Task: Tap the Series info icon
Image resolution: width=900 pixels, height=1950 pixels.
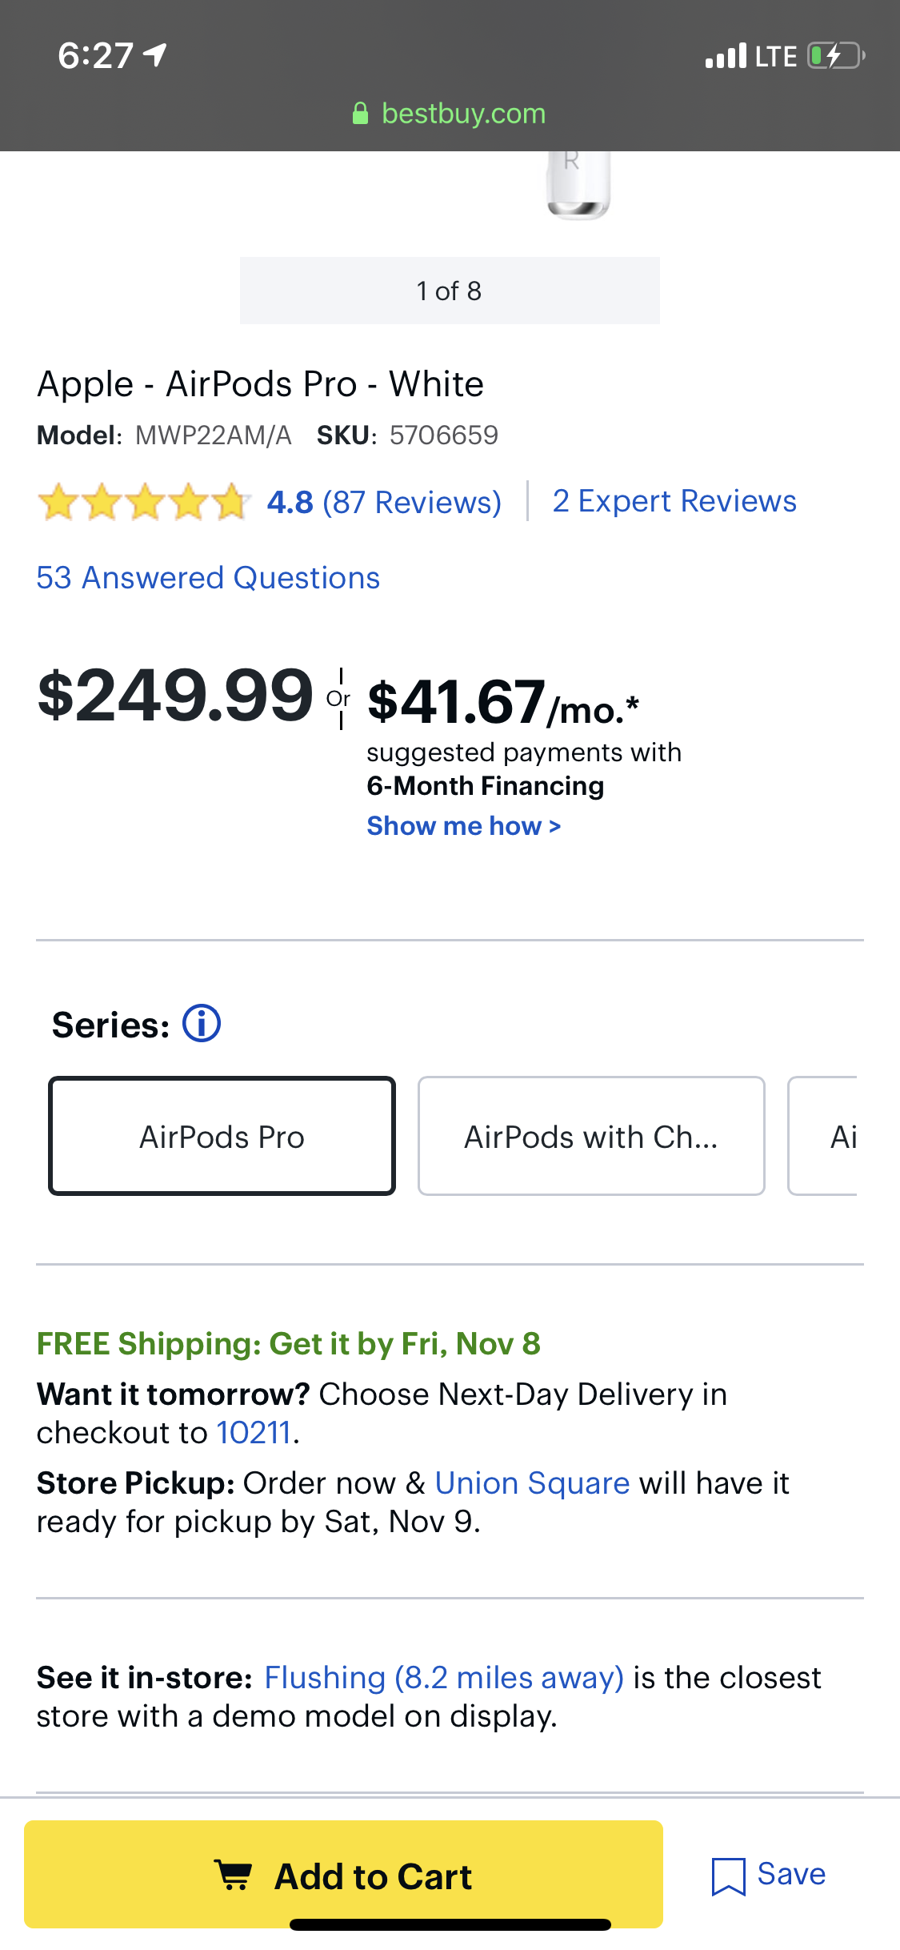Action: tap(202, 1024)
